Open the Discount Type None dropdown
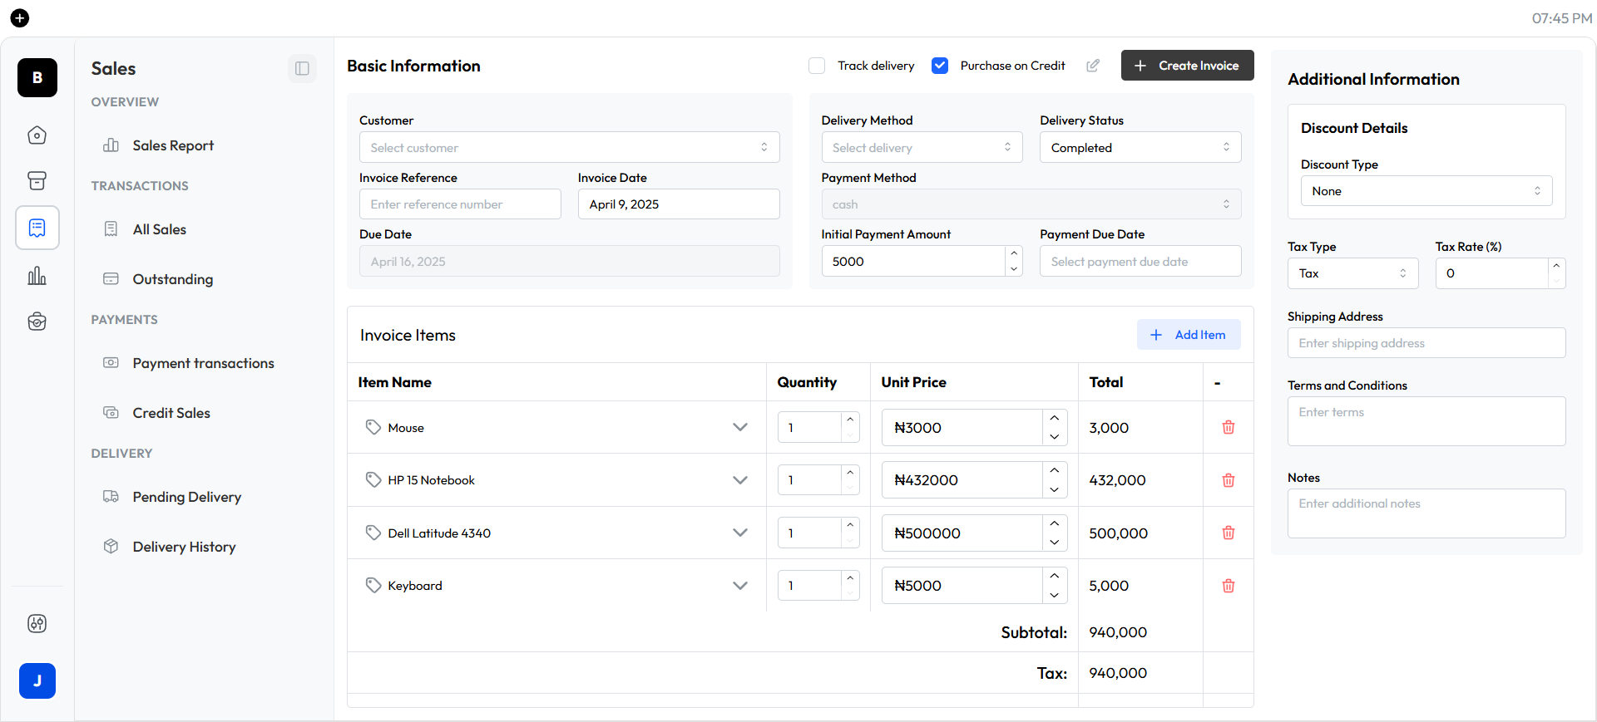Image resolution: width=1597 pixels, height=722 pixels. (1426, 191)
